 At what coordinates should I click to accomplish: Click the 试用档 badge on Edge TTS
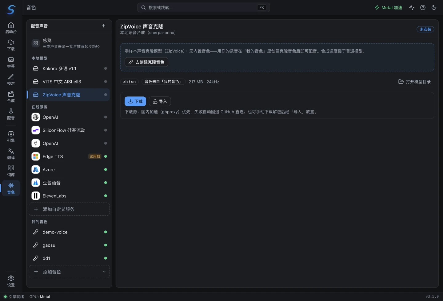[95, 156]
